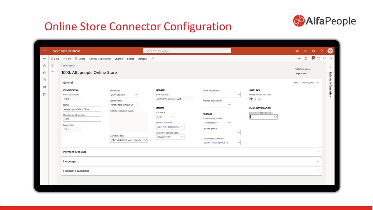Open Favorites star in sidebar
The width and height of the screenshot is (373, 210).
coord(44,73)
